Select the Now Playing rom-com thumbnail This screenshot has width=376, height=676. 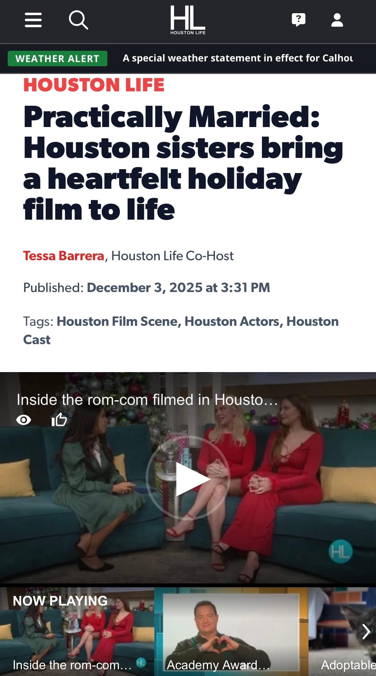pos(77,632)
